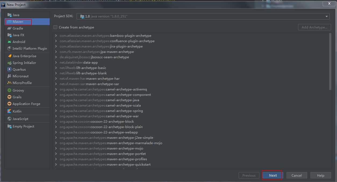The height and width of the screenshot is (182, 337).
Task: Select Empty Project type label
Action: point(23,126)
